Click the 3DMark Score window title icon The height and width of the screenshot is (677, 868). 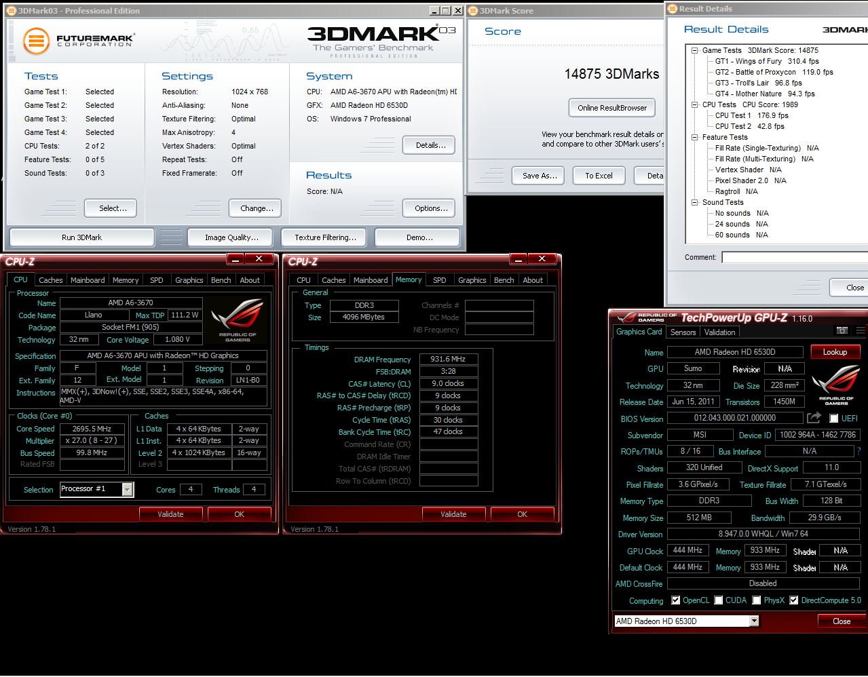point(473,11)
